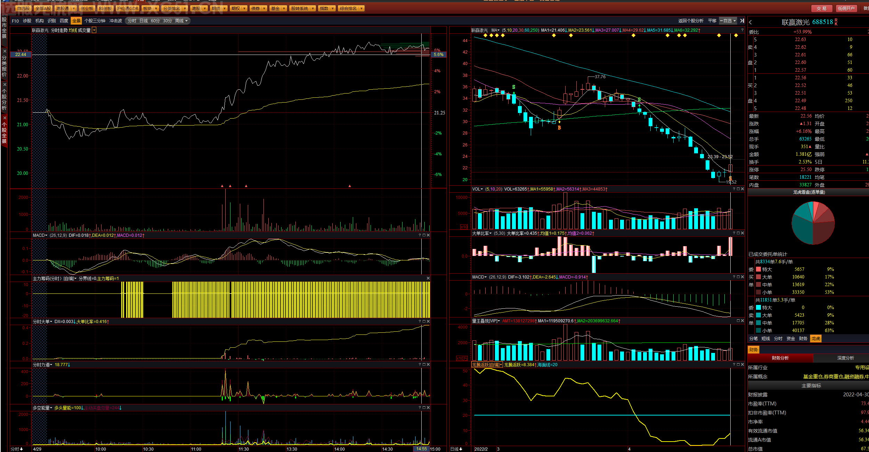Screen dimensions: 869x452
Task: Maximize the 多空能量 indicator panel
Action: point(424,407)
